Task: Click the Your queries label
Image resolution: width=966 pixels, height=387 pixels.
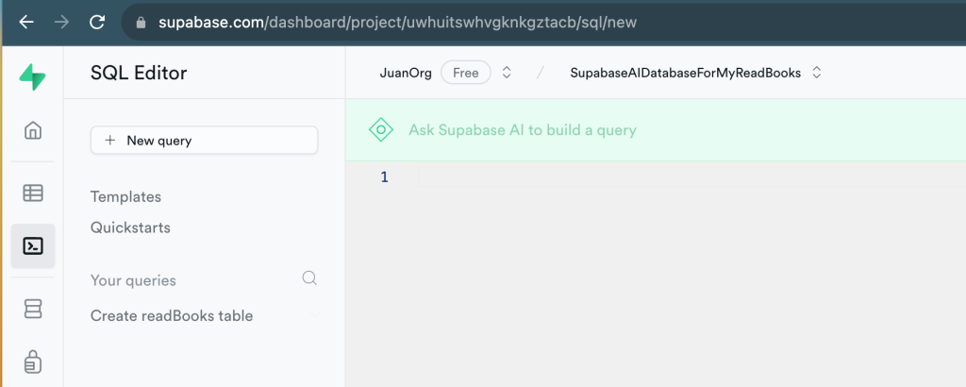Action: point(133,280)
